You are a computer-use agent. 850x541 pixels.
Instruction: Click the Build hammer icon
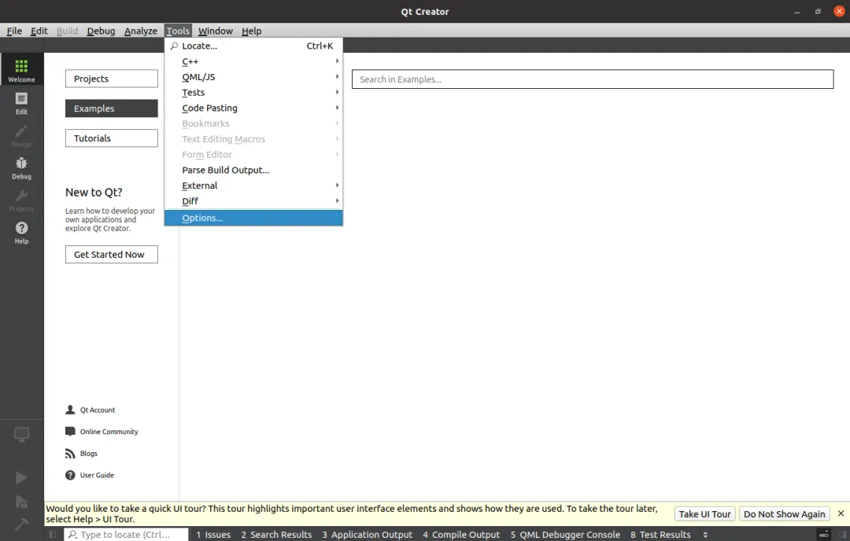click(x=21, y=524)
